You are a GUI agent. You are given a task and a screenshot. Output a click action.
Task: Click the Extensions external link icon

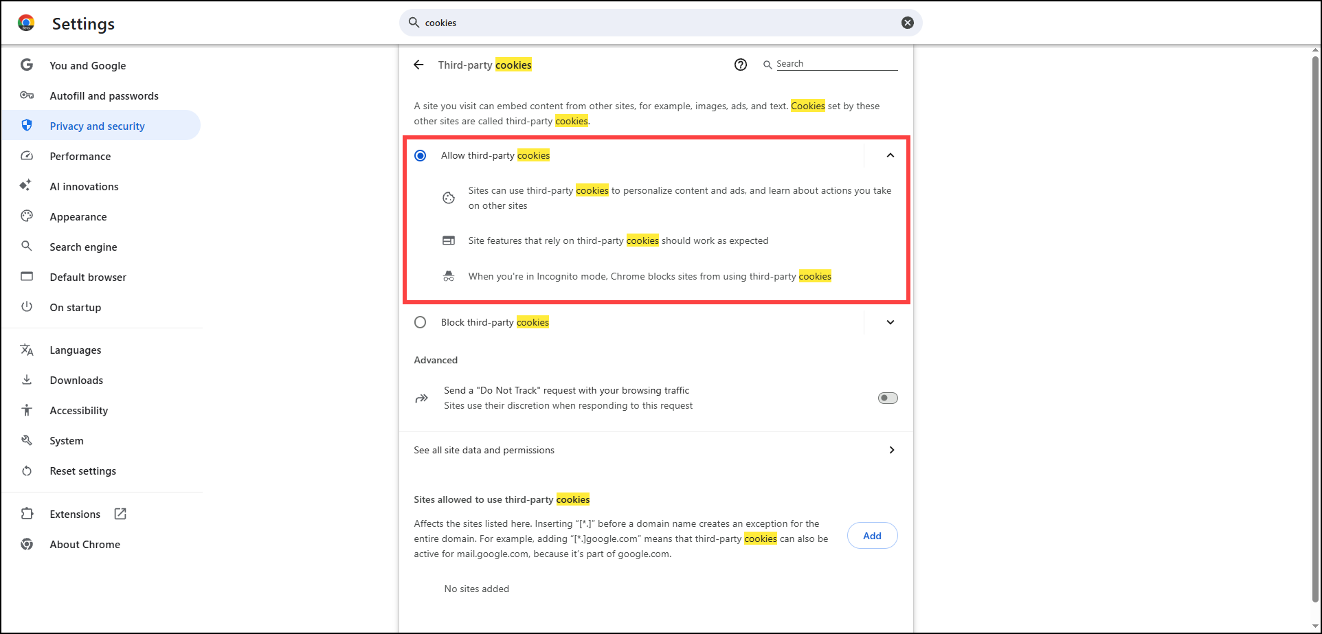click(x=120, y=514)
